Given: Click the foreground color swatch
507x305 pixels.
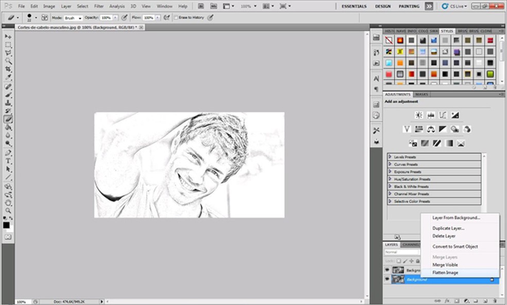Looking at the screenshot, I should 6,225.
